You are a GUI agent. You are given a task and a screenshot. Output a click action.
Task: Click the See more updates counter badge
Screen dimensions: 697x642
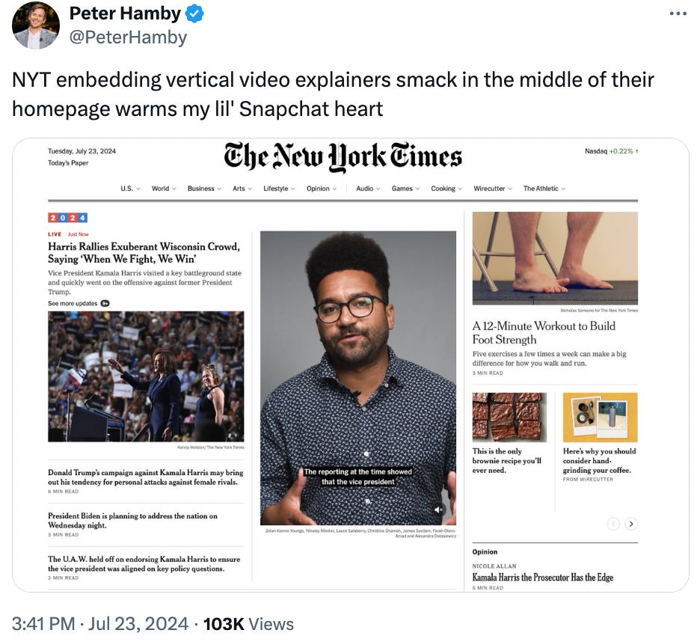click(105, 303)
